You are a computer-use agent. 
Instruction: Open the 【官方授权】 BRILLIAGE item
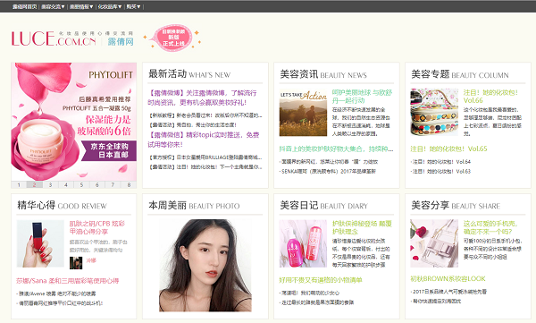(205, 157)
